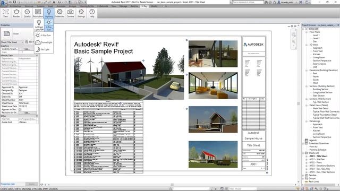Choose No Light from lighting dropdown list

[x=44, y=49]
